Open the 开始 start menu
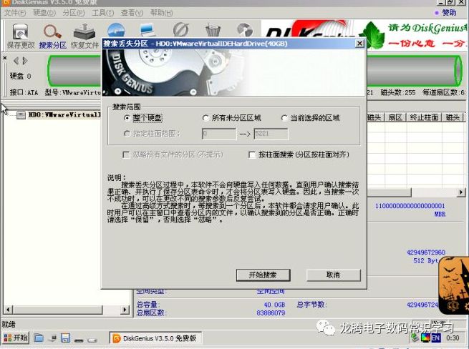This screenshot has height=349, width=469. (16, 338)
